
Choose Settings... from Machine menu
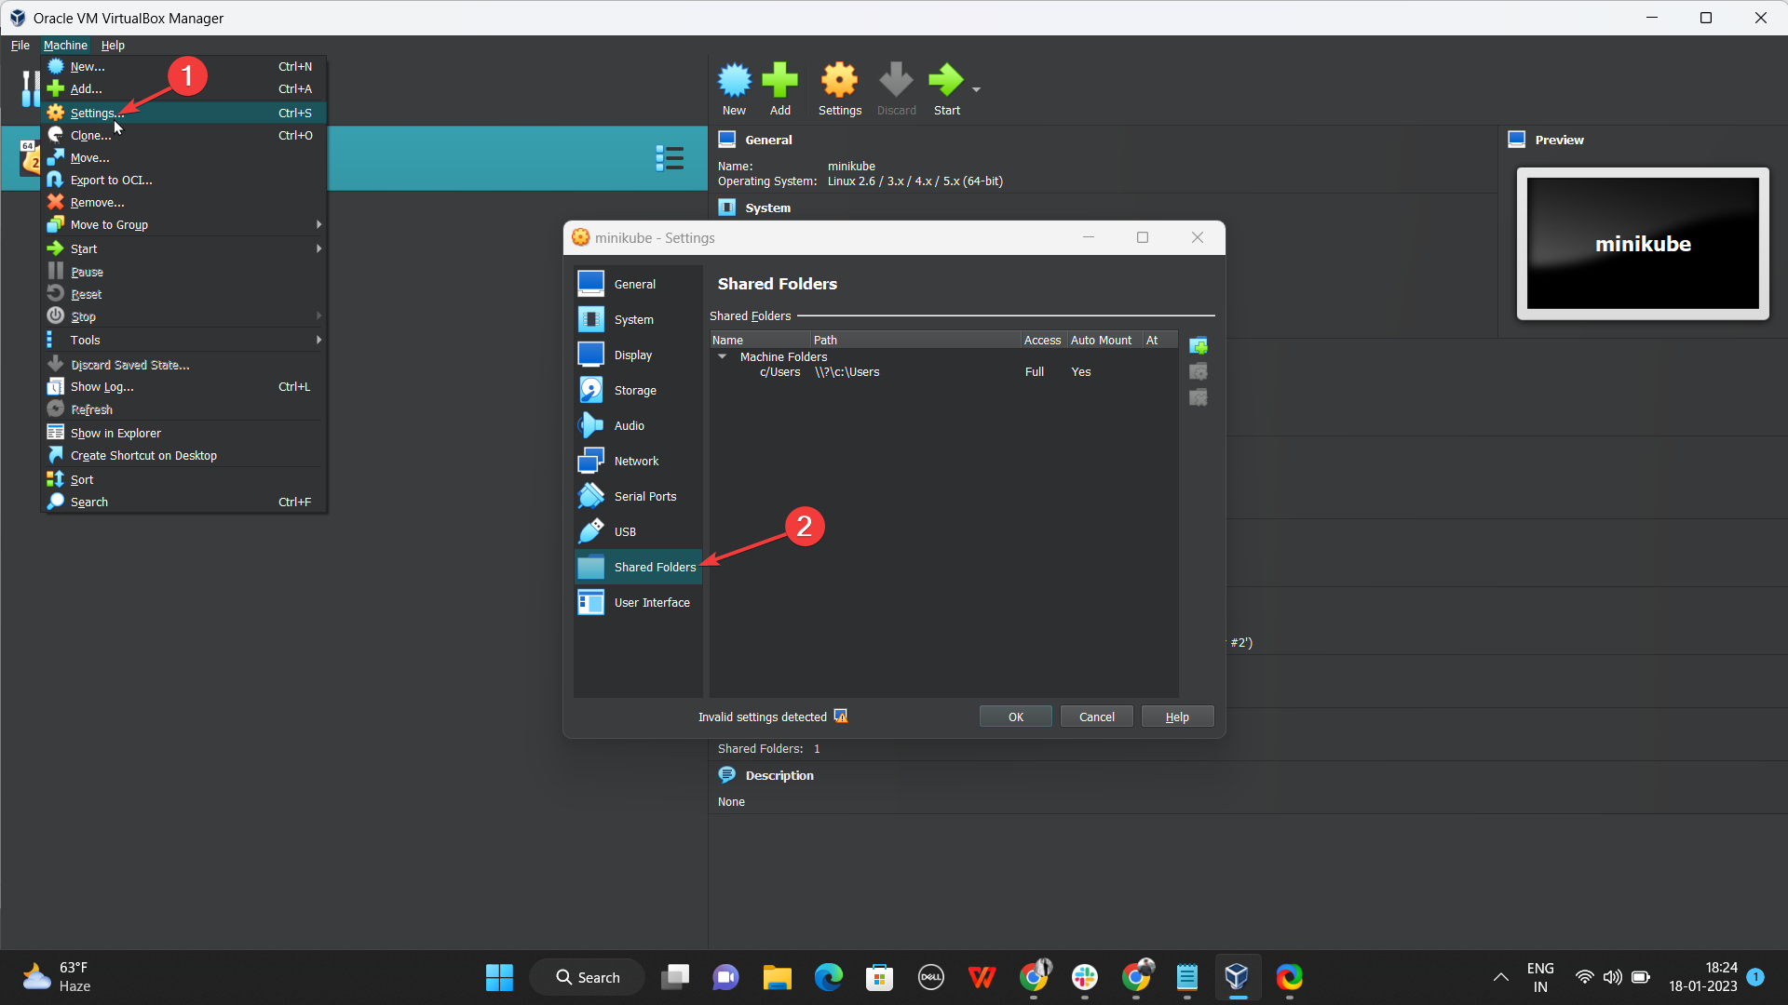[183, 113]
